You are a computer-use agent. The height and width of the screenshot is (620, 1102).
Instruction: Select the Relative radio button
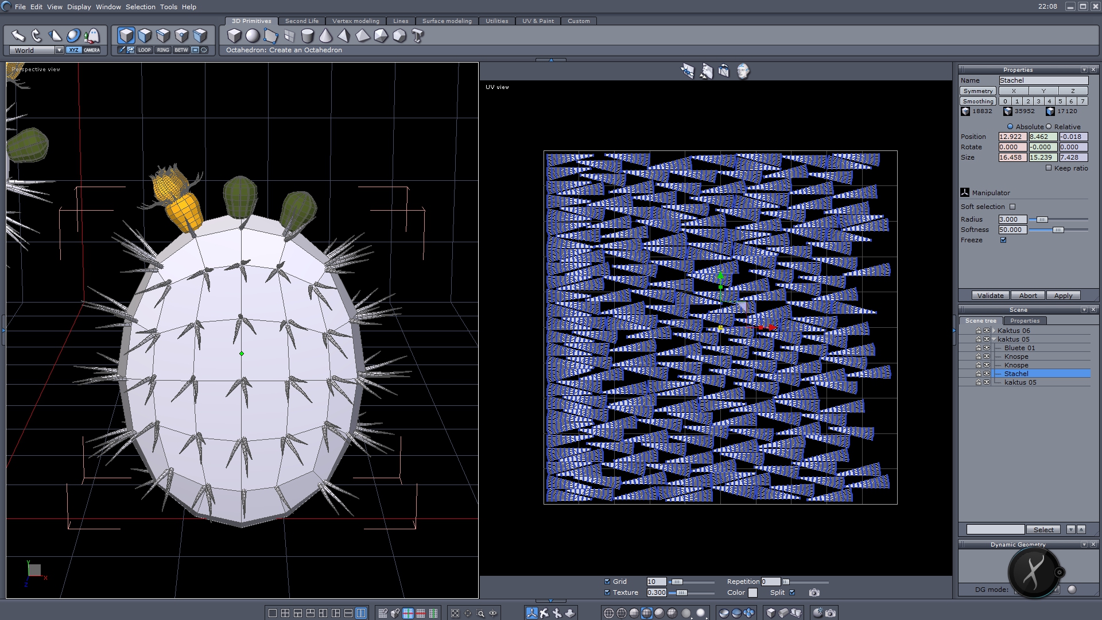pos(1049,127)
